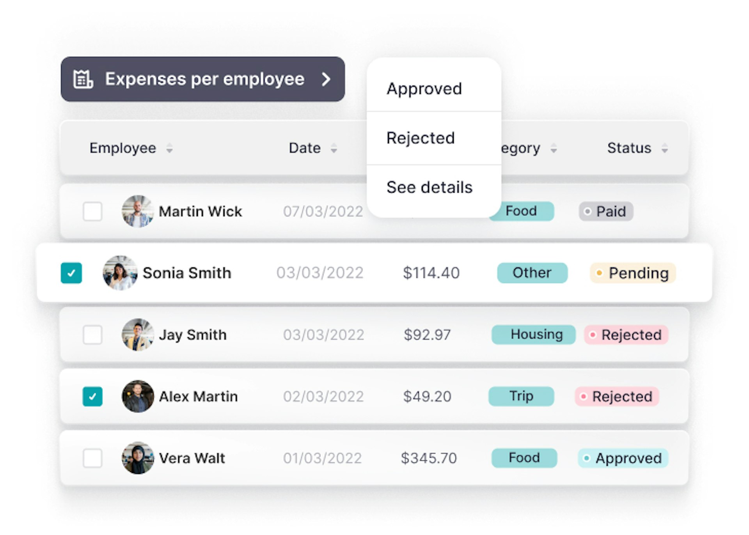Viewport: 749px width, 535px height.
Task: Click the teal dot in Approved badge
Action: click(x=586, y=458)
